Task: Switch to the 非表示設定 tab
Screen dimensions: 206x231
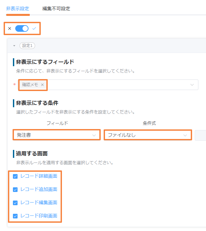Action: coord(18,9)
